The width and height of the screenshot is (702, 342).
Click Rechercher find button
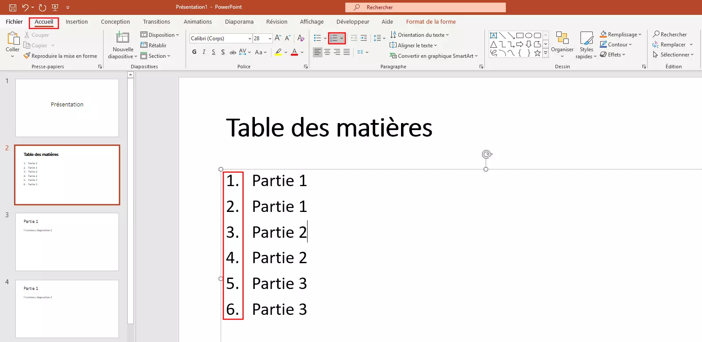coord(670,35)
